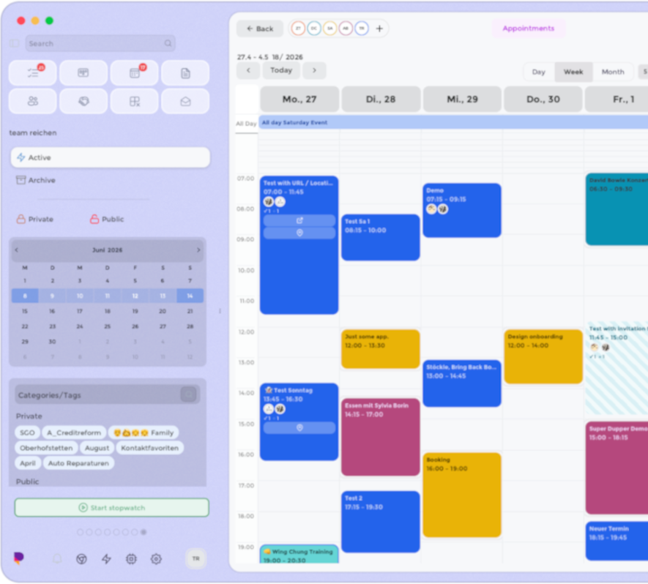648x584 pixels.
Task: Click the Search input field
Action: [x=100, y=43]
